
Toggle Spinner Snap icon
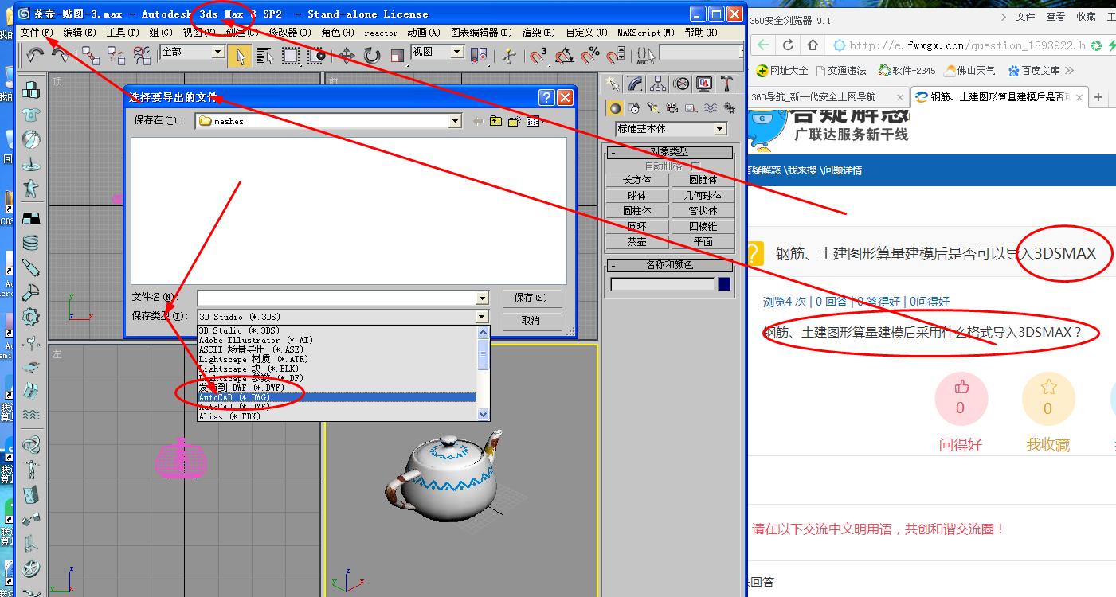click(x=616, y=54)
